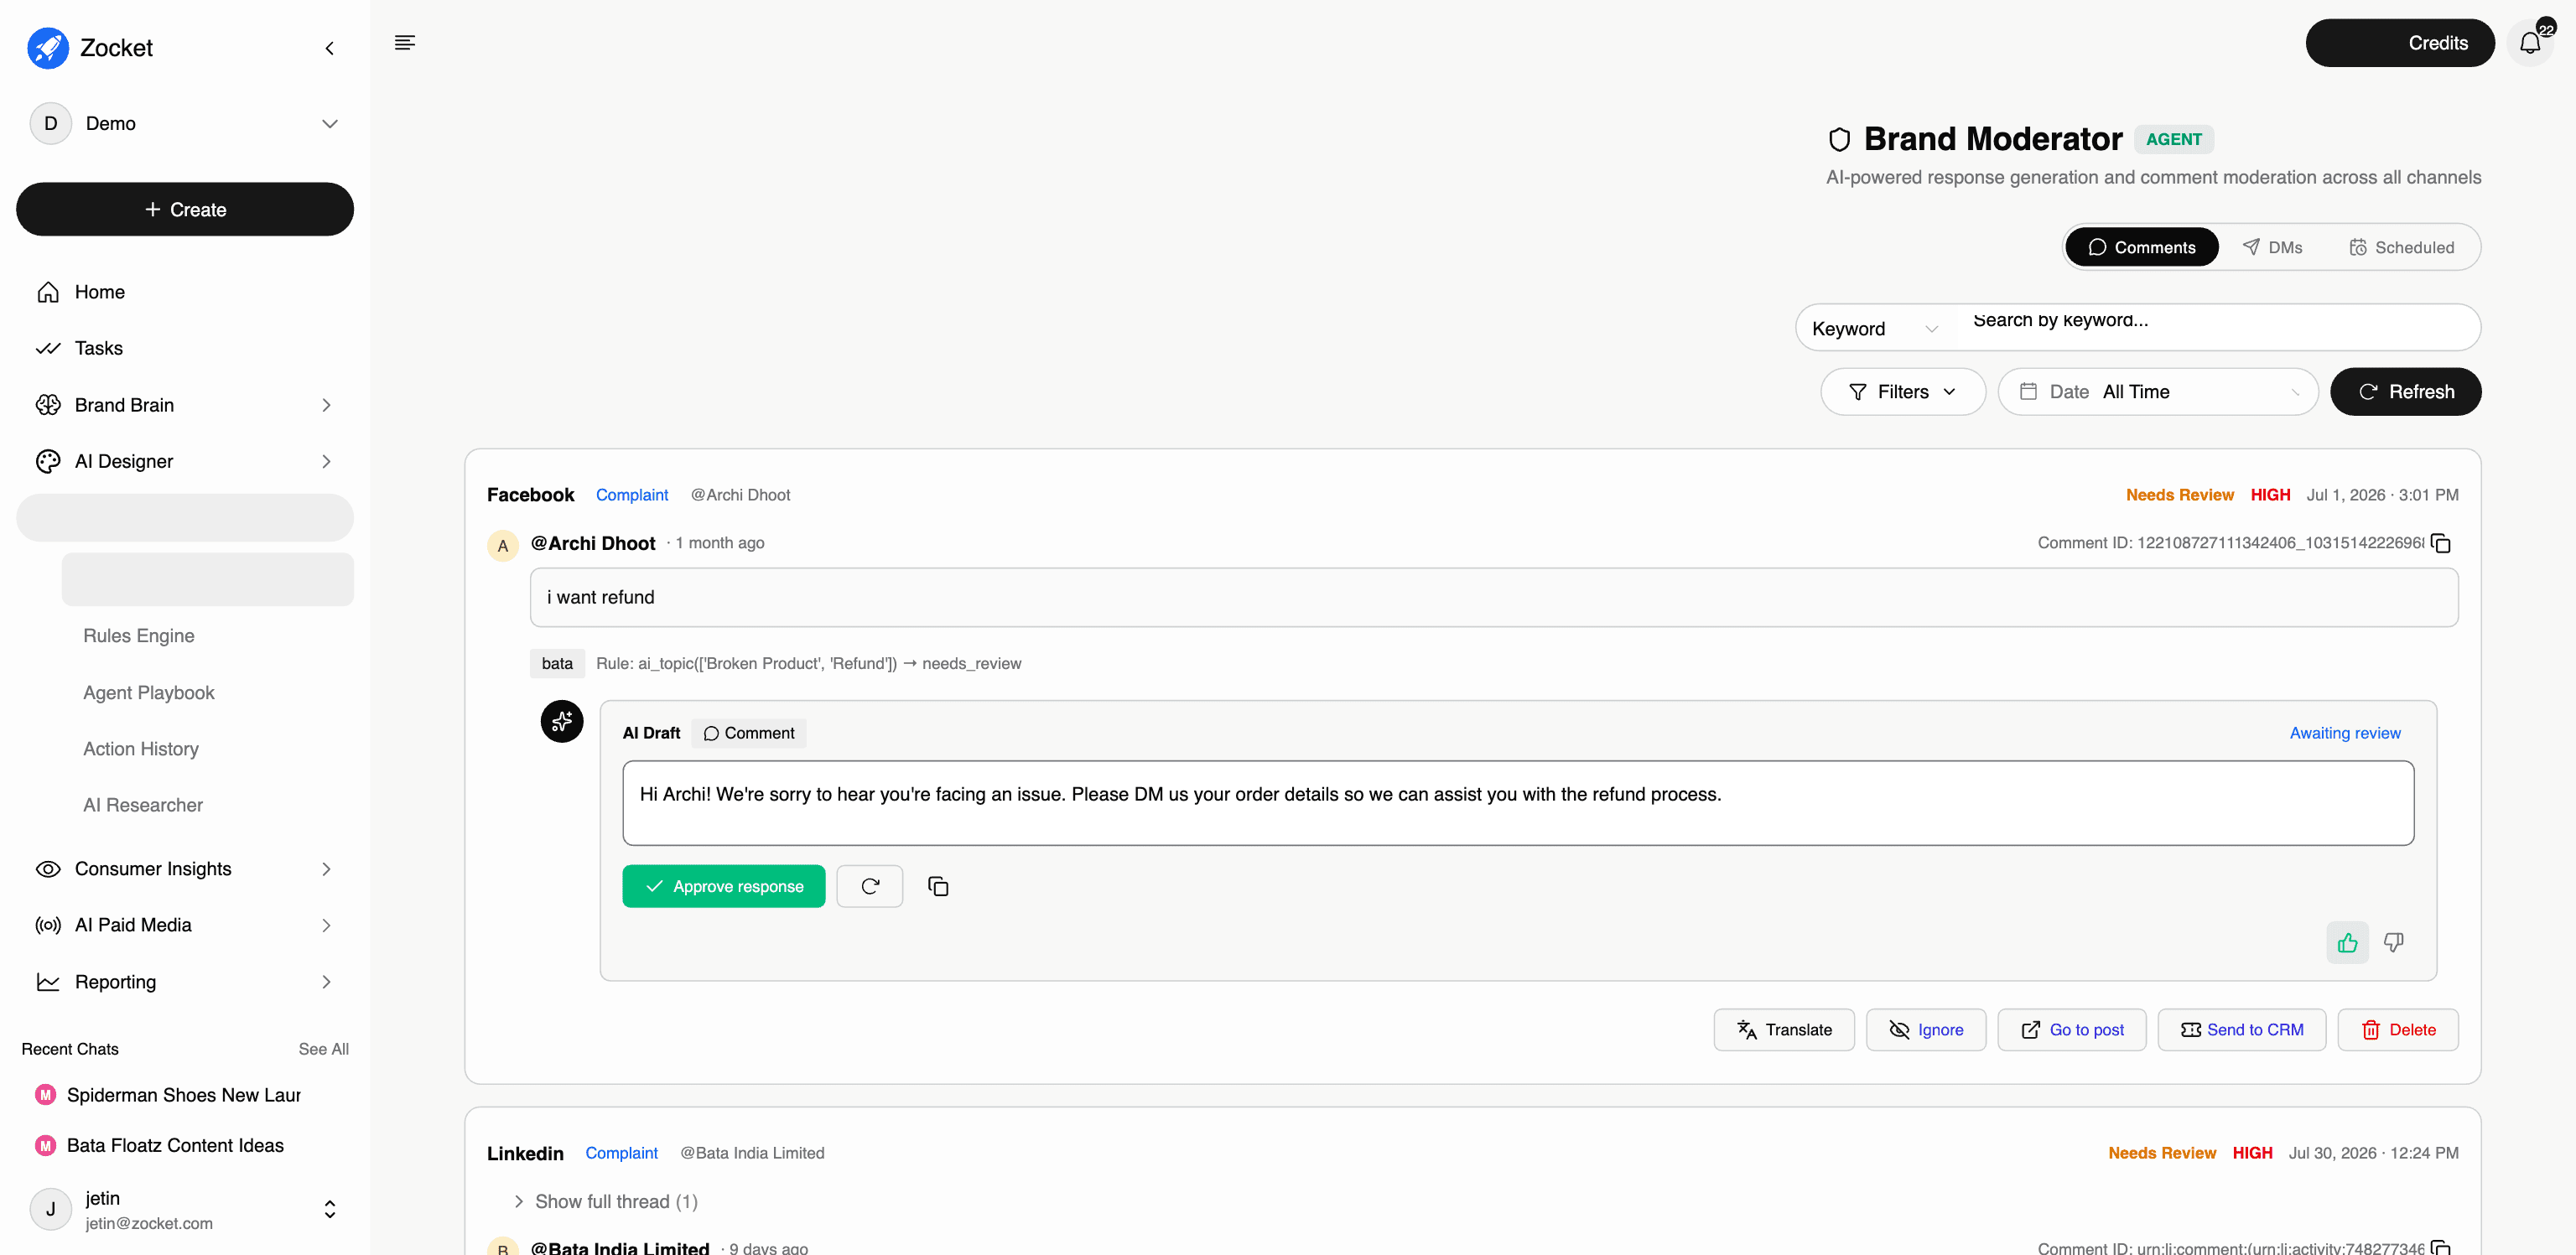
Task: Click the bata brand tag
Action: pos(557,663)
